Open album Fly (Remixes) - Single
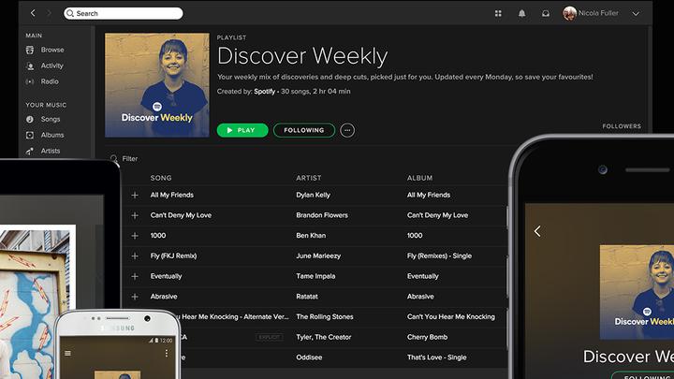Viewport: 674px width, 379px height. point(439,256)
